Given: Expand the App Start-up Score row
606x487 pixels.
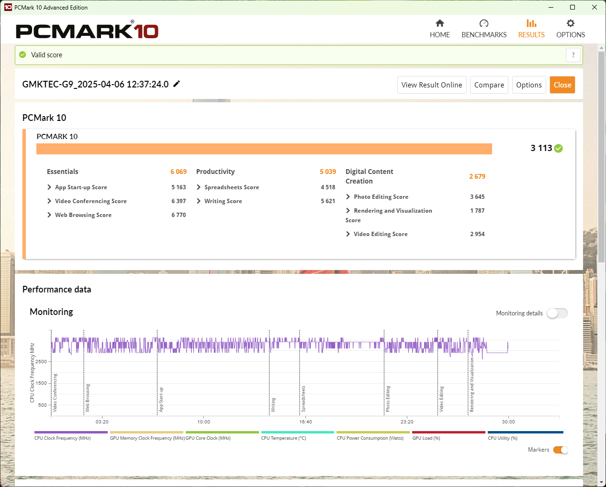Looking at the screenshot, I should click(x=49, y=187).
